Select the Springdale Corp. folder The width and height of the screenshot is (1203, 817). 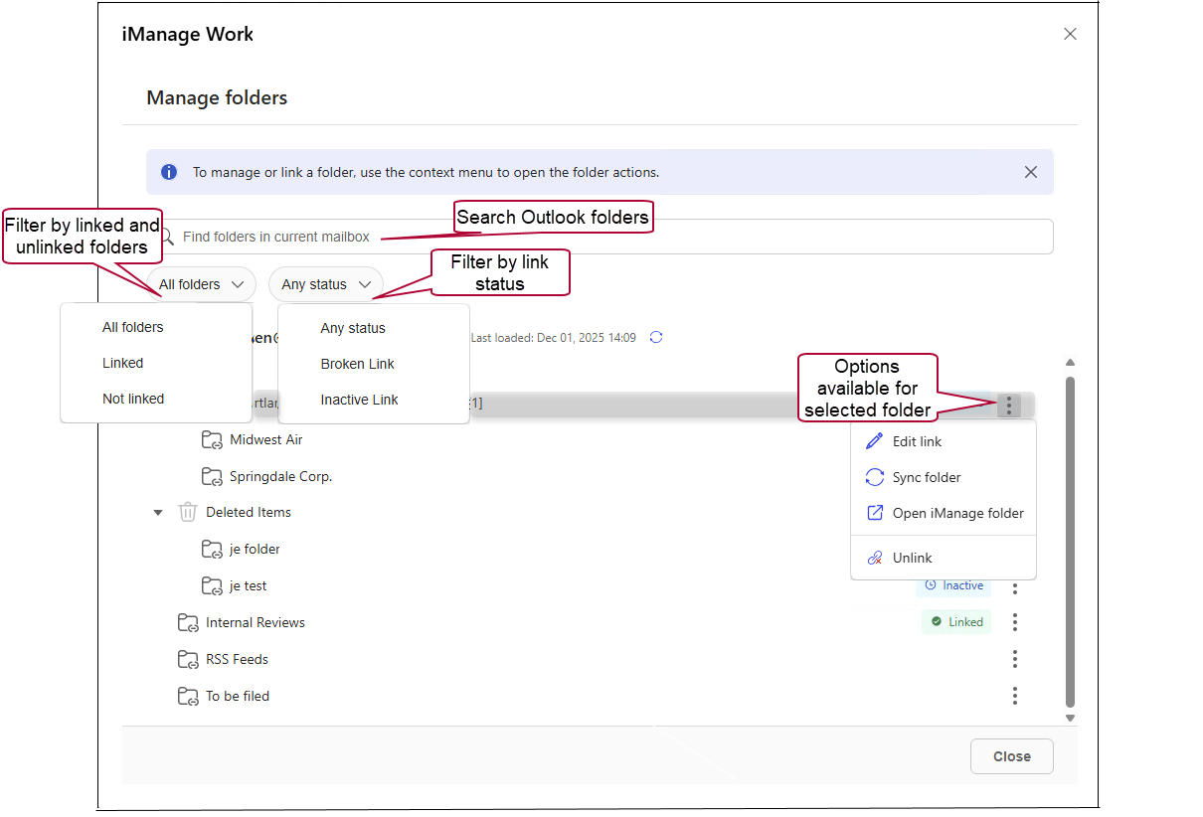[280, 476]
